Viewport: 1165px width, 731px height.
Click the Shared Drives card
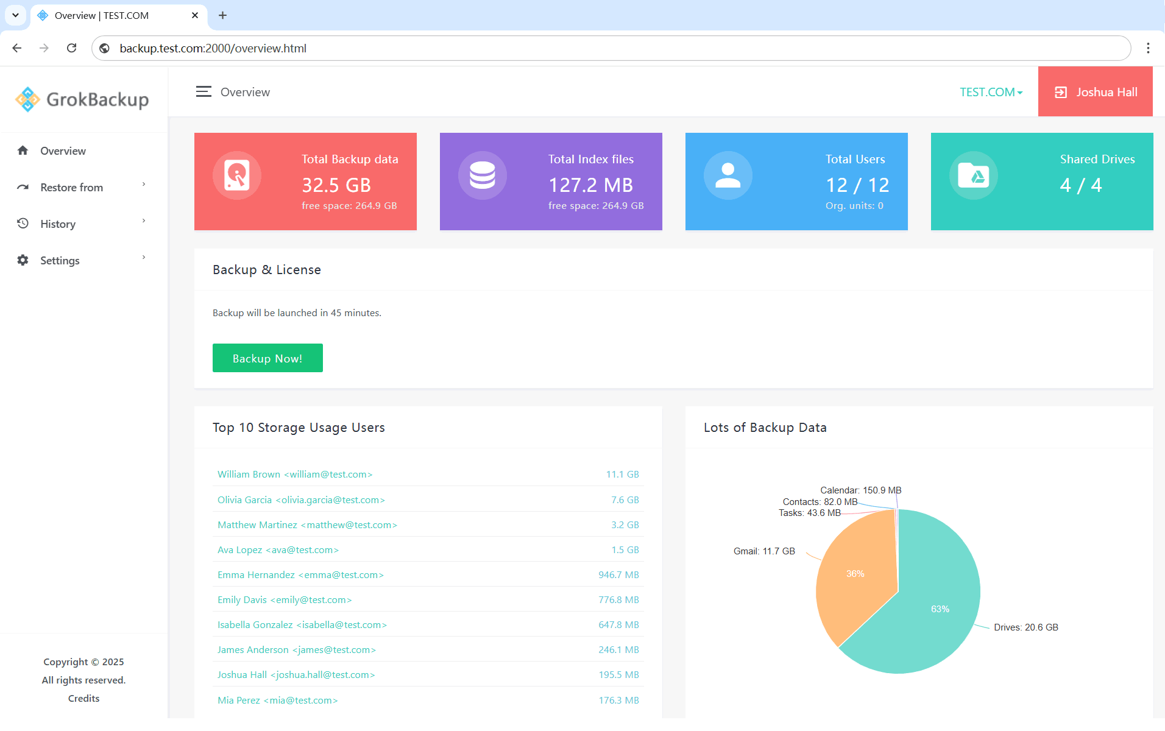(x=1042, y=182)
